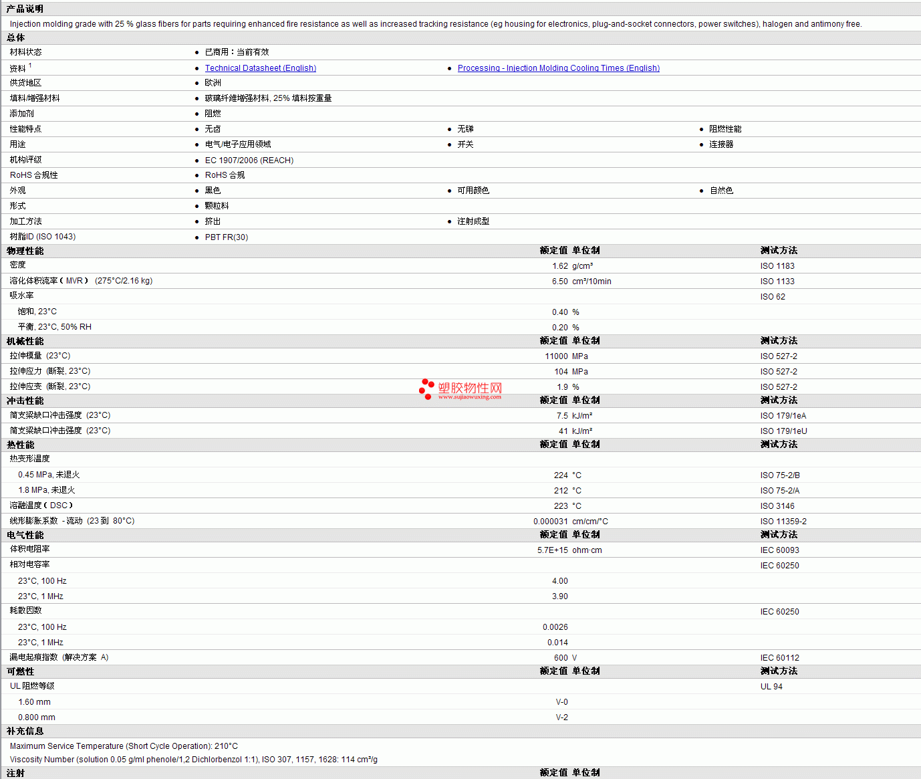Click the '冲击性能' section header
The height and width of the screenshot is (779, 921).
click(25, 401)
